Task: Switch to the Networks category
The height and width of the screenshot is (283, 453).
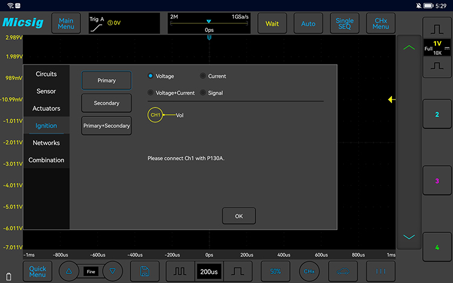Action: pos(47,143)
